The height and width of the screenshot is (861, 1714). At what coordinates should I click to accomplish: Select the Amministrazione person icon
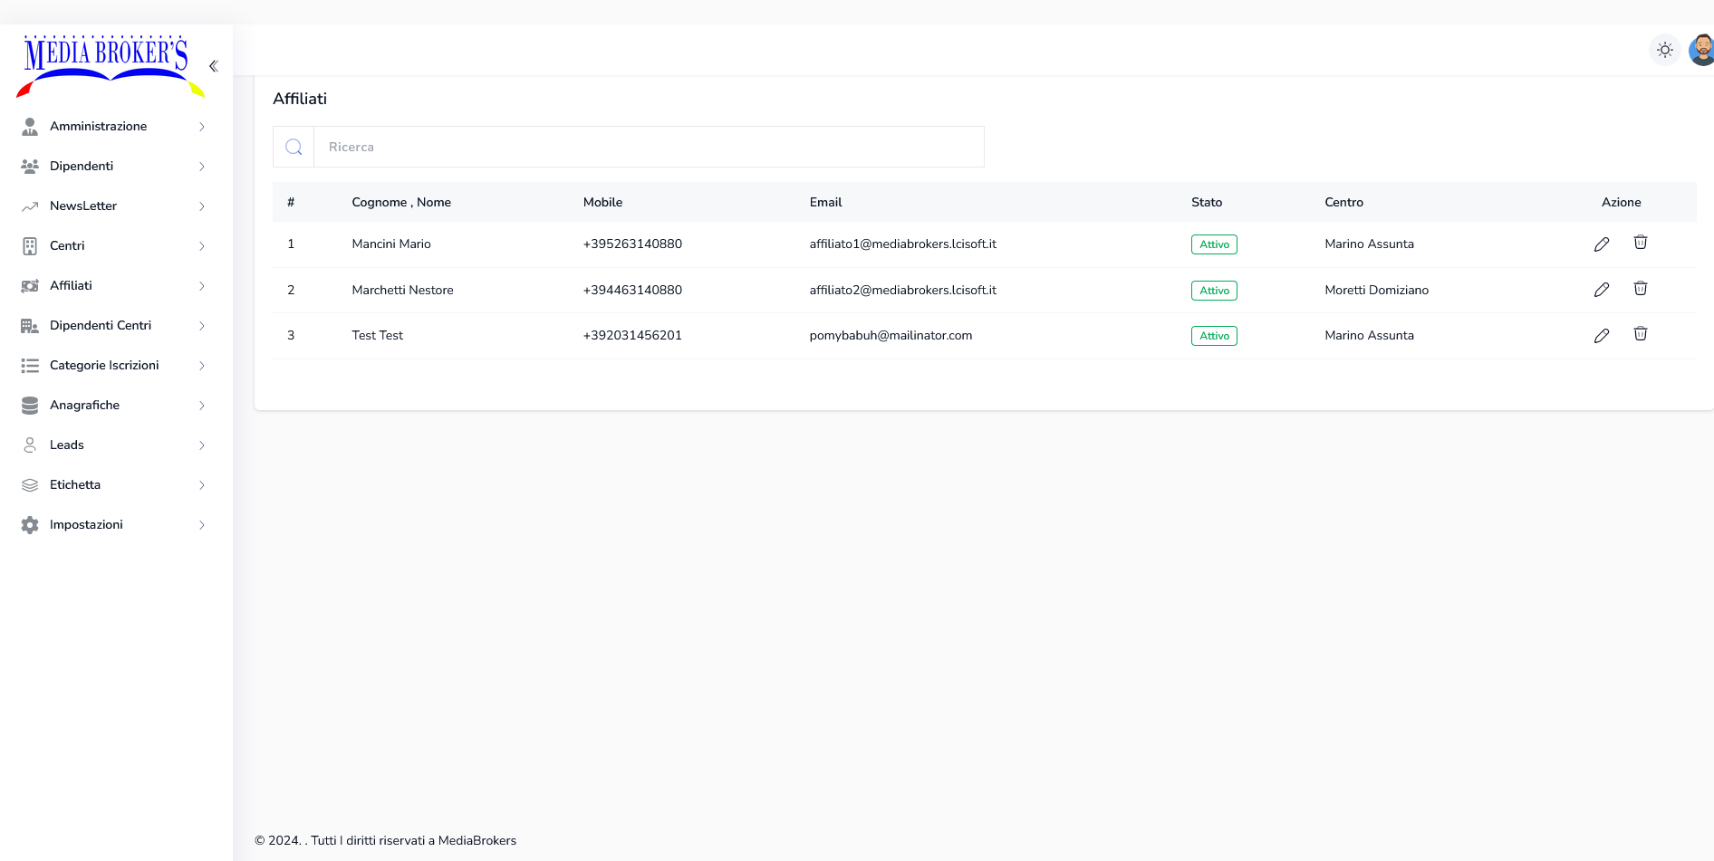[x=30, y=126]
